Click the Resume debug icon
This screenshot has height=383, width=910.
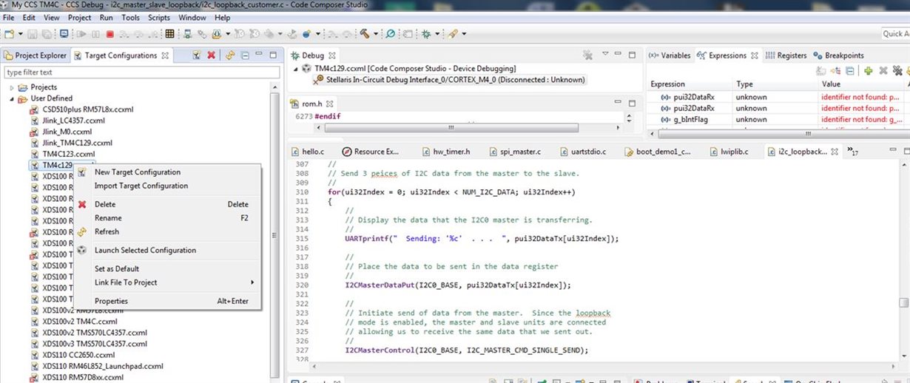pos(81,33)
